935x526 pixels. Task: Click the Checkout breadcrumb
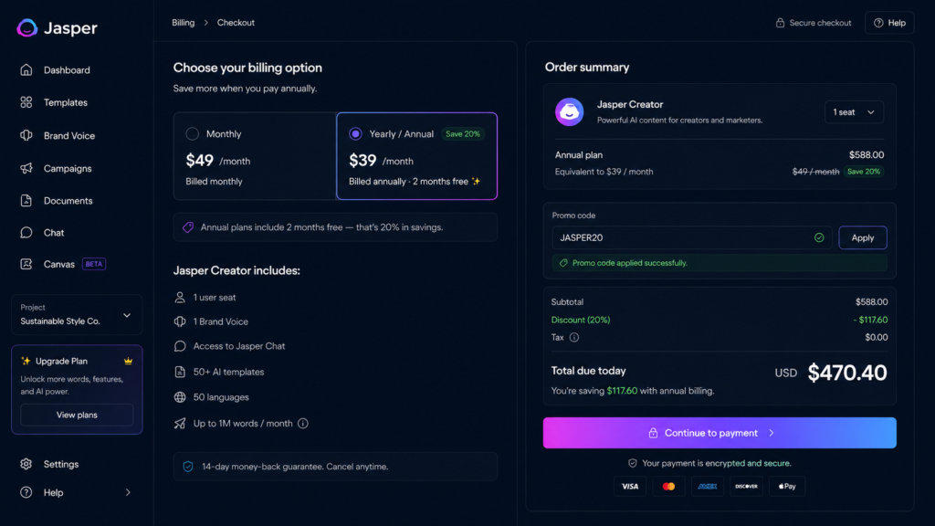[236, 23]
